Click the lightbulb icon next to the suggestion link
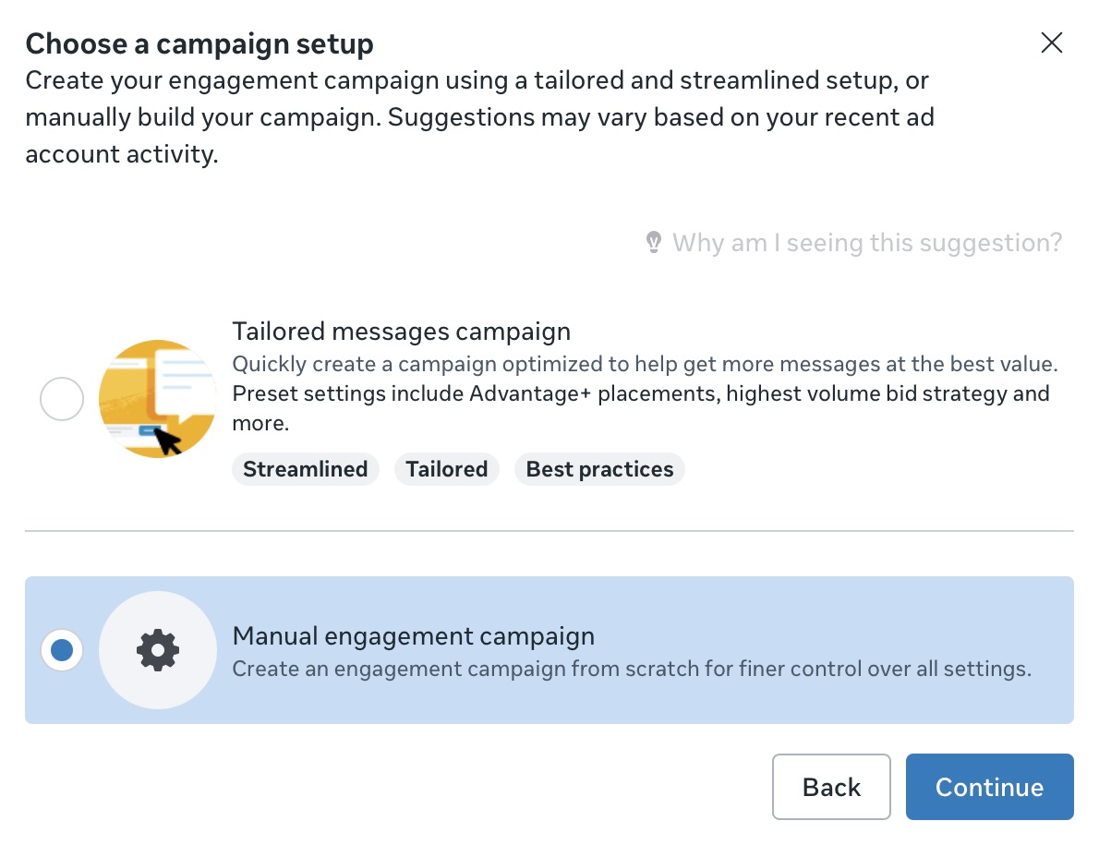The image size is (1099, 845). coord(656,241)
